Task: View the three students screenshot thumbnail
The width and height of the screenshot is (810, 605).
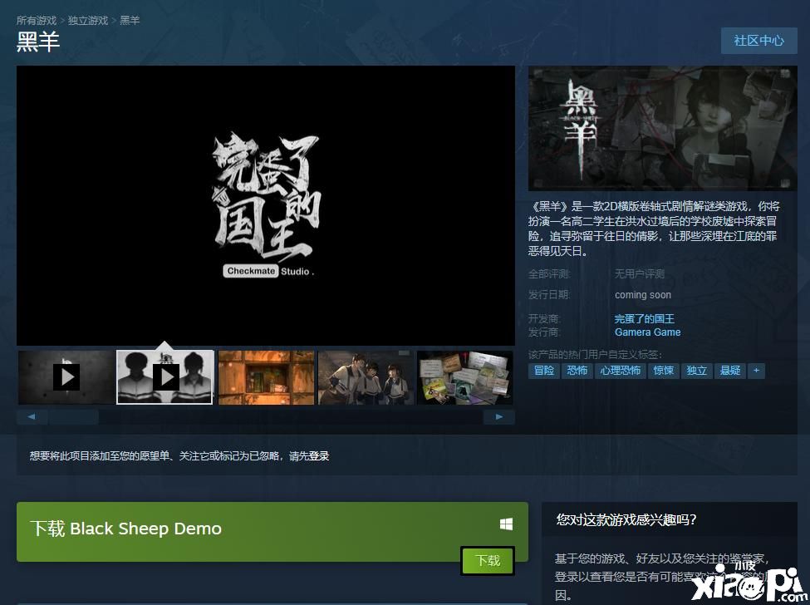Action: coord(366,377)
